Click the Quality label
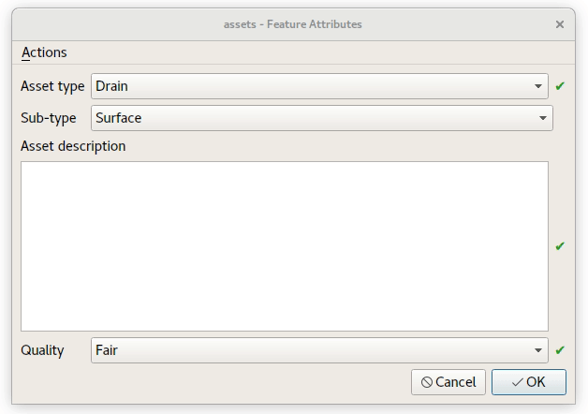Image resolution: width=588 pixels, height=414 pixels. (42, 350)
